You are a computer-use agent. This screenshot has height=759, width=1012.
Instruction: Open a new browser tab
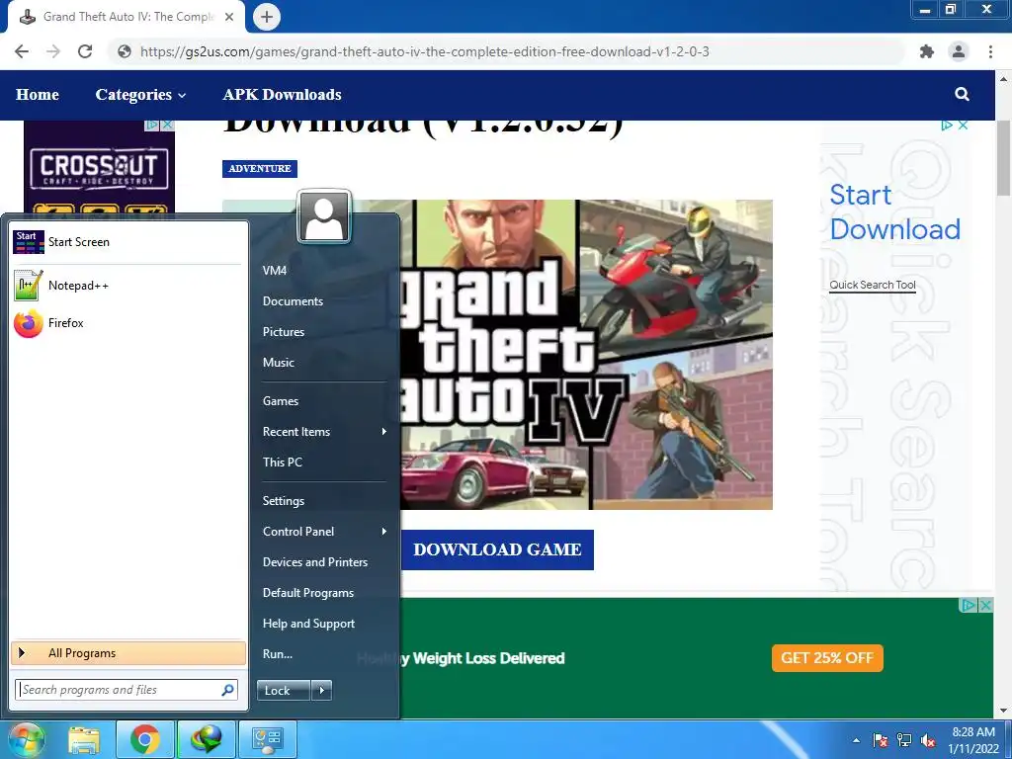tap(267, 17)
